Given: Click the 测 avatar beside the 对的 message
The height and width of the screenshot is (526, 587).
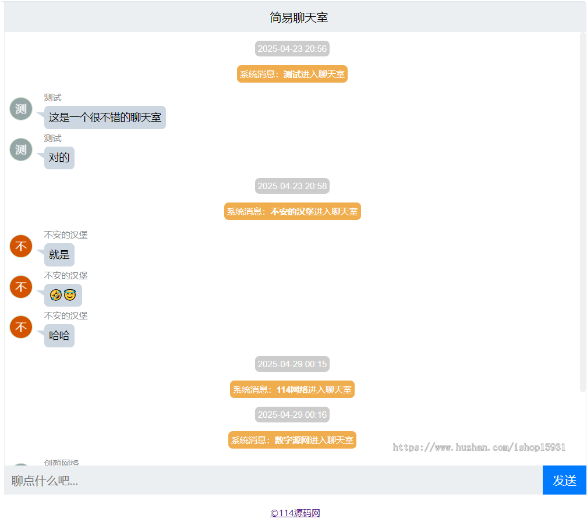Looking at the screenshot, I should (21, 150).
